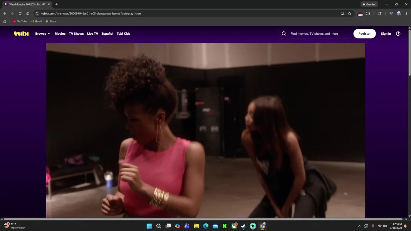Click the magnifier icon in Tubi search
Image resolution: width=411 pixels, height=231 pixels.
tap(284, 34)
